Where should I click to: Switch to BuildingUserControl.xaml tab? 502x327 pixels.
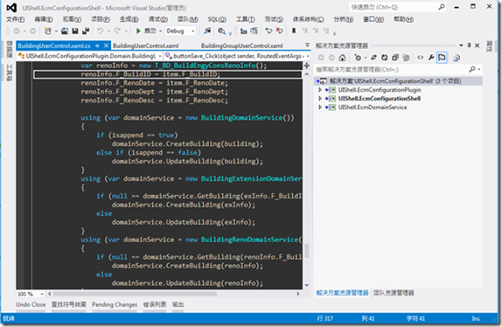[x=146, y=45]
